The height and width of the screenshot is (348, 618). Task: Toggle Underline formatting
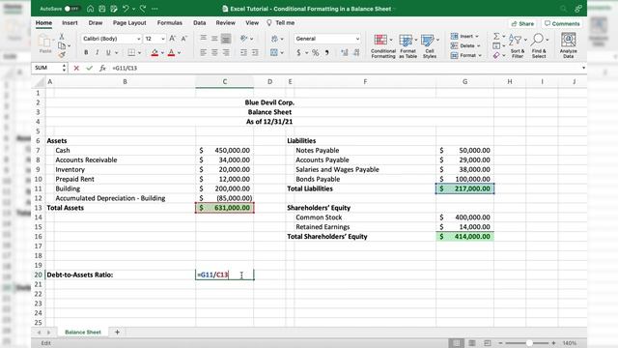pos(108,52)
